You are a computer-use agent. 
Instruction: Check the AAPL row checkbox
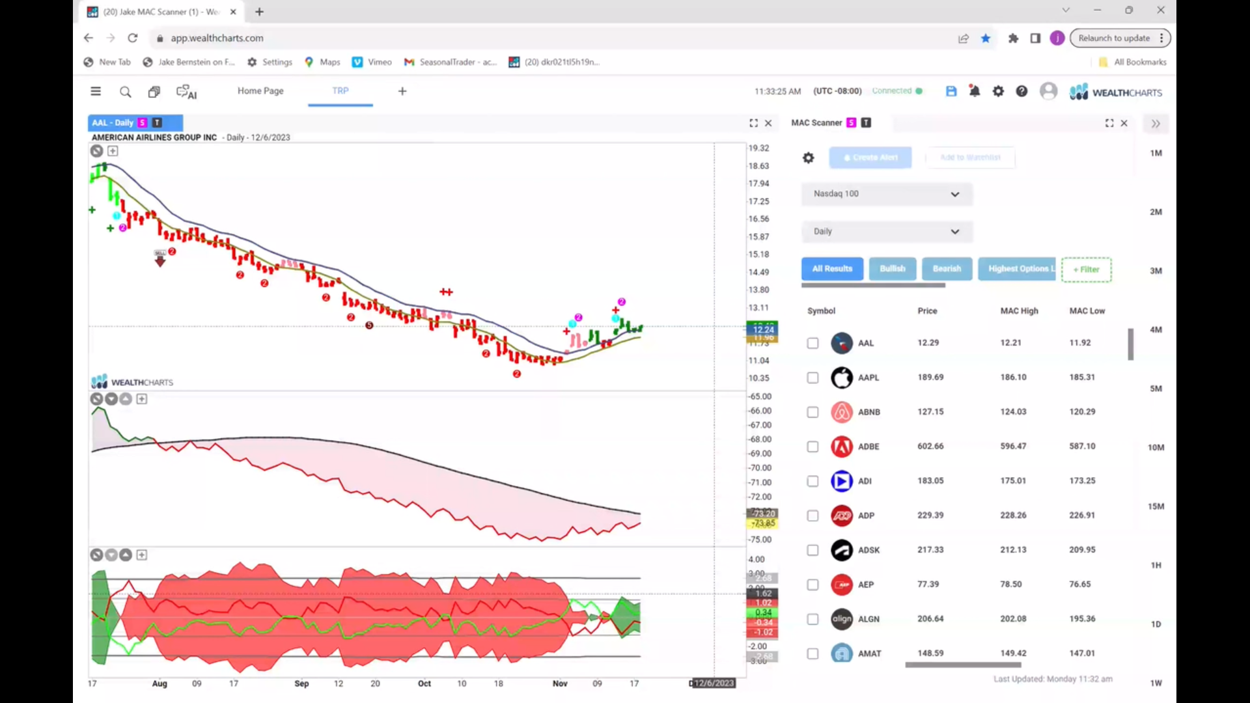pos(812,378)
